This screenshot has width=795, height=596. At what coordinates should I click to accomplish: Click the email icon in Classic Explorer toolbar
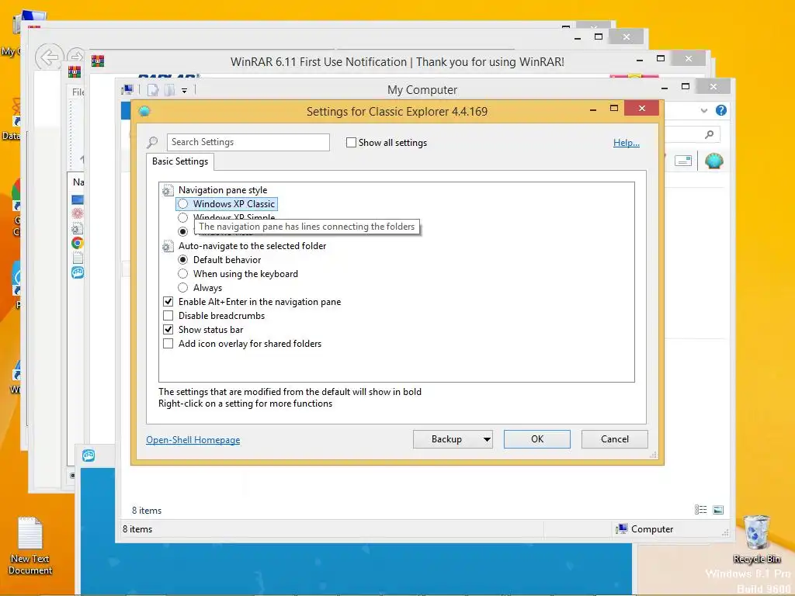683,161
